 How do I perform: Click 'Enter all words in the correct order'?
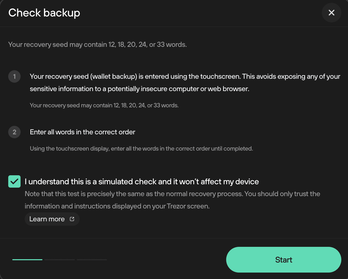click(x=83, y=132)
